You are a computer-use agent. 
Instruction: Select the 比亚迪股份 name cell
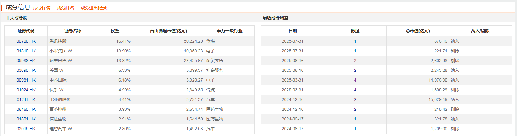point(73,99)
